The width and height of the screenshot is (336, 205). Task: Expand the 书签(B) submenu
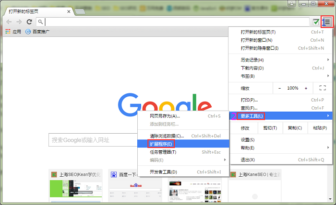(280, 76)
